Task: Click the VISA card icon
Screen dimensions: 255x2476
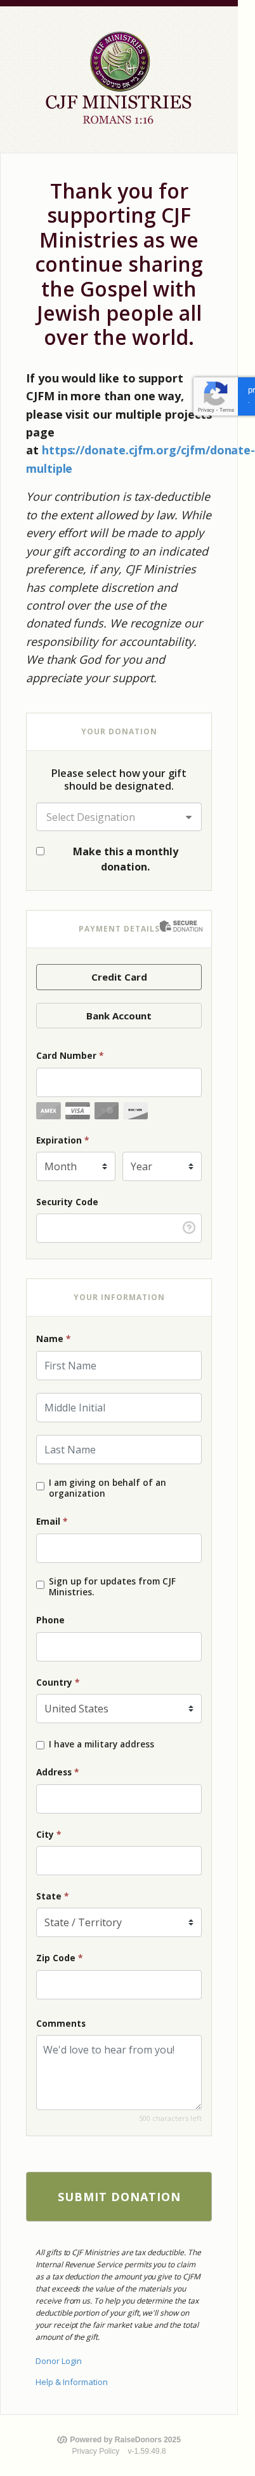Action: click(x=77, y=1110)
